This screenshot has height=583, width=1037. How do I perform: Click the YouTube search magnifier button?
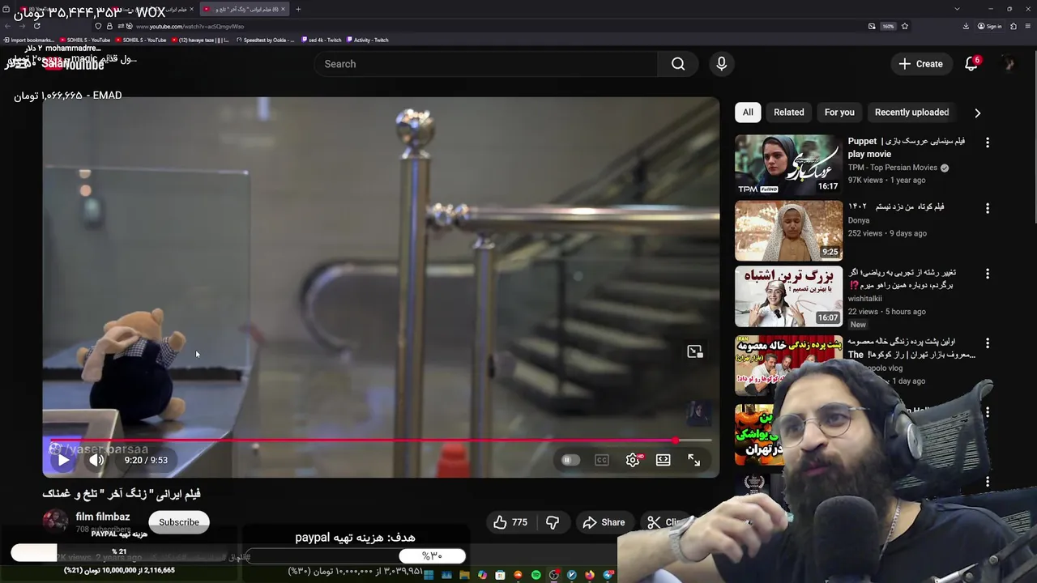(678, 64)
